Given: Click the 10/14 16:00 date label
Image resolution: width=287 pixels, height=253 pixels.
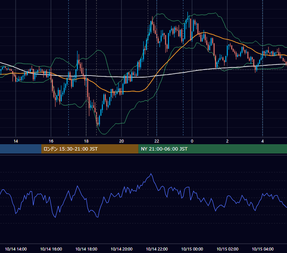Looking at the screenshot, I should tap(51, 249).
